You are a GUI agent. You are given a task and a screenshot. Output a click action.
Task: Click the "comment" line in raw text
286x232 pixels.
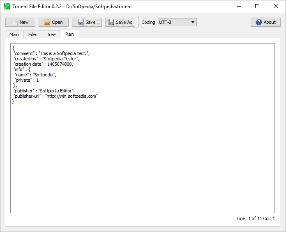[52, 53]
